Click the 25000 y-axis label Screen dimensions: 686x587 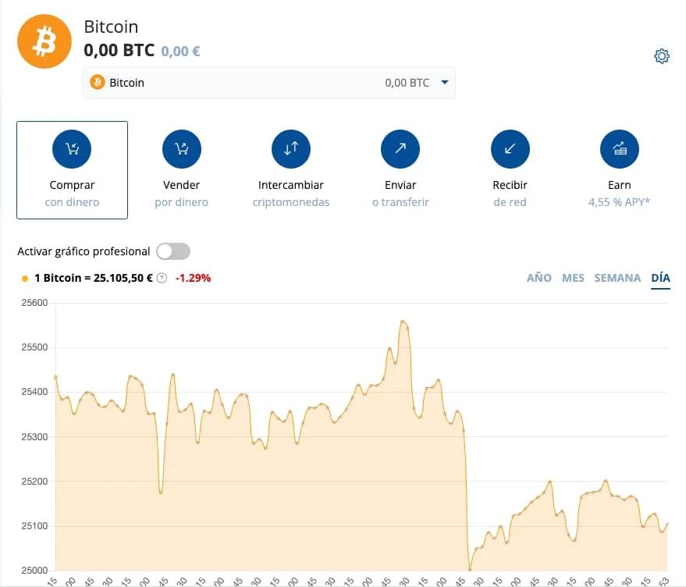point(34,571)
